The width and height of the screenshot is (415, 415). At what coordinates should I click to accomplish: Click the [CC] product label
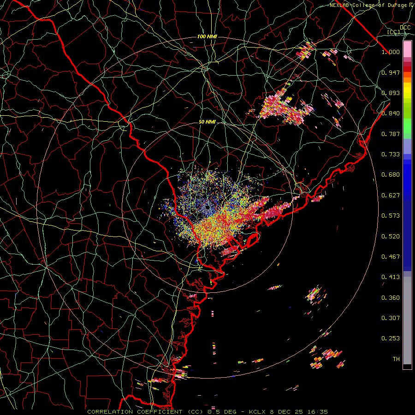394,32
